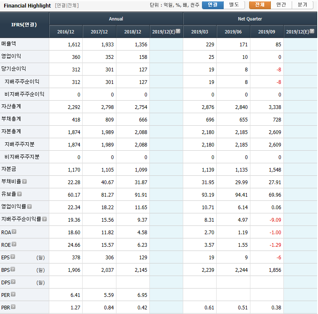
Task: Click the 2019/09 자본금 value 1,548
Action: 275,170
